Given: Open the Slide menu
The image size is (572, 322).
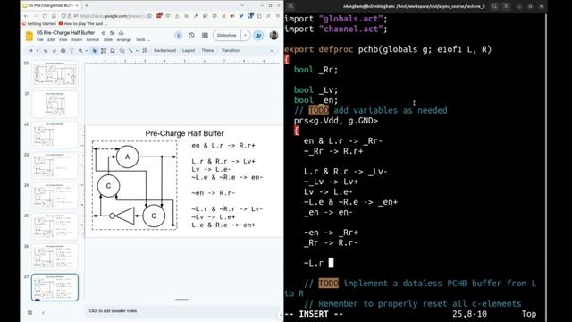Looking at the screenshot, I should click(108, 39).
